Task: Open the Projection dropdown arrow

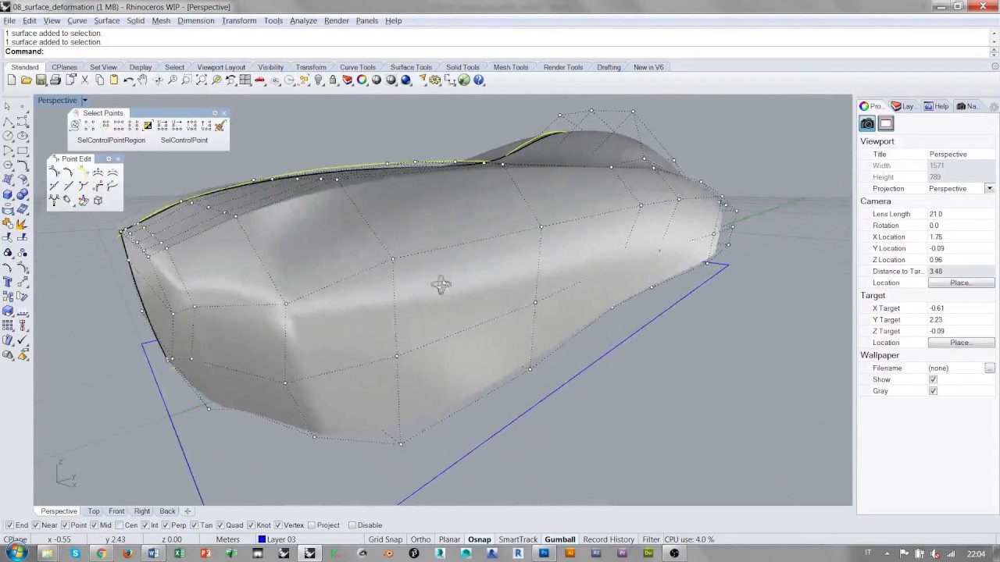Action: click(x=989, y=189)
